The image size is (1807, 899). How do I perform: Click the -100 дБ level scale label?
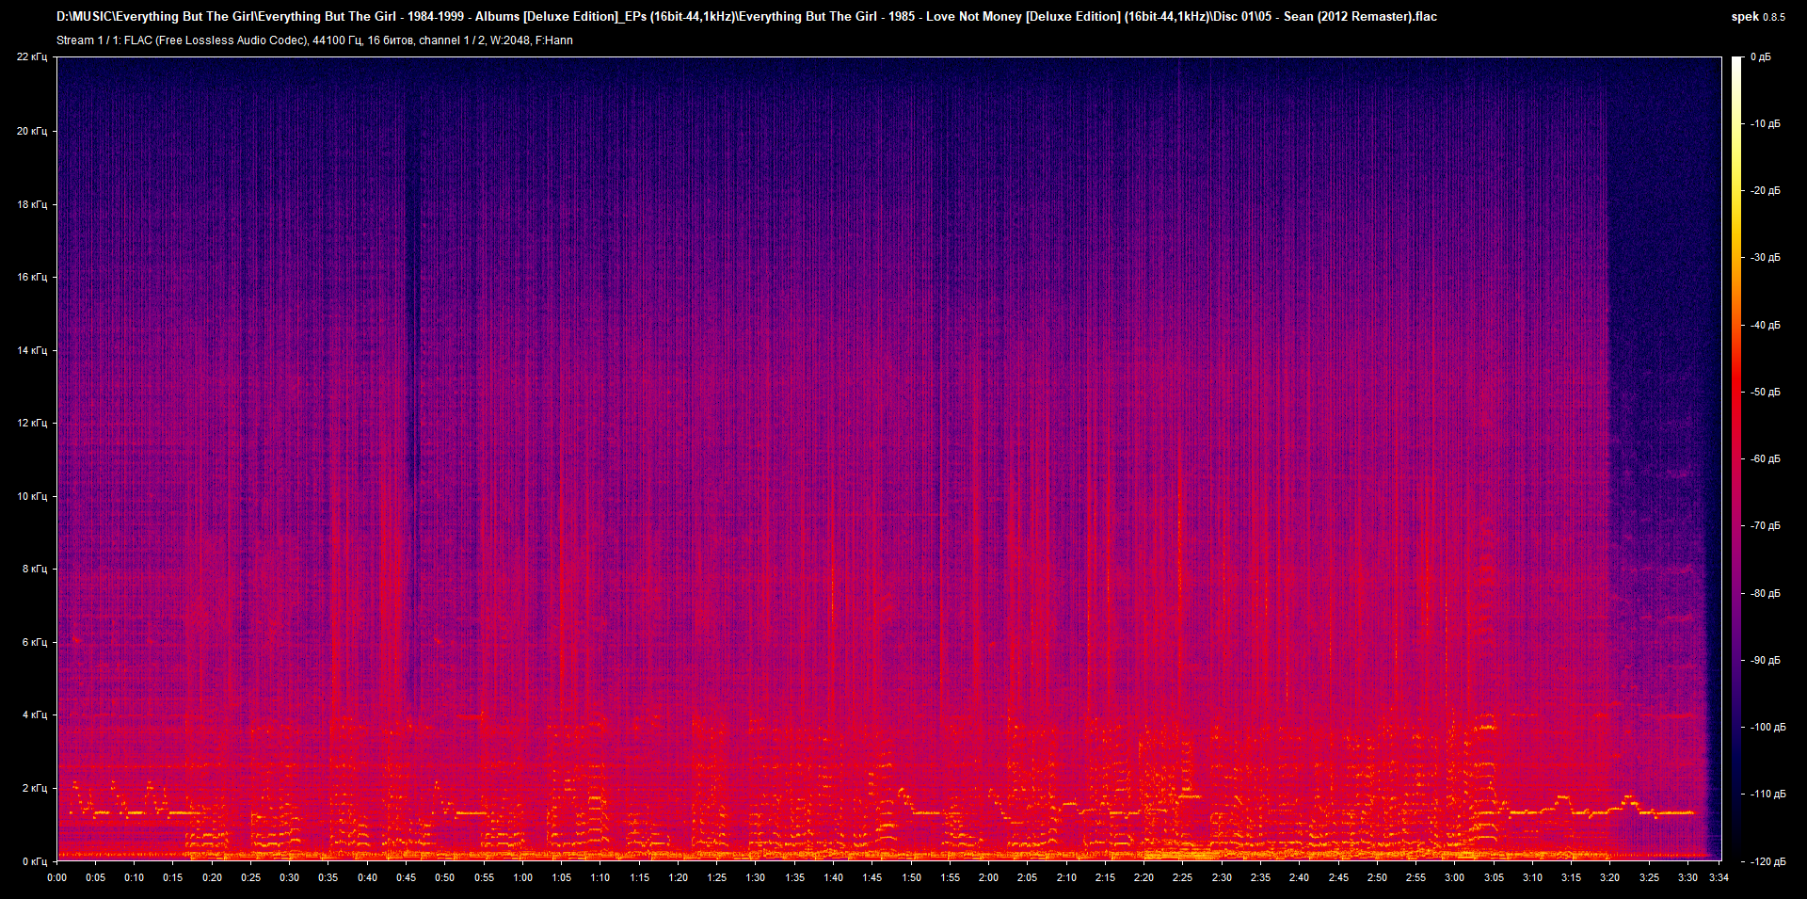pyautogui.click(x=1767, y=727)
